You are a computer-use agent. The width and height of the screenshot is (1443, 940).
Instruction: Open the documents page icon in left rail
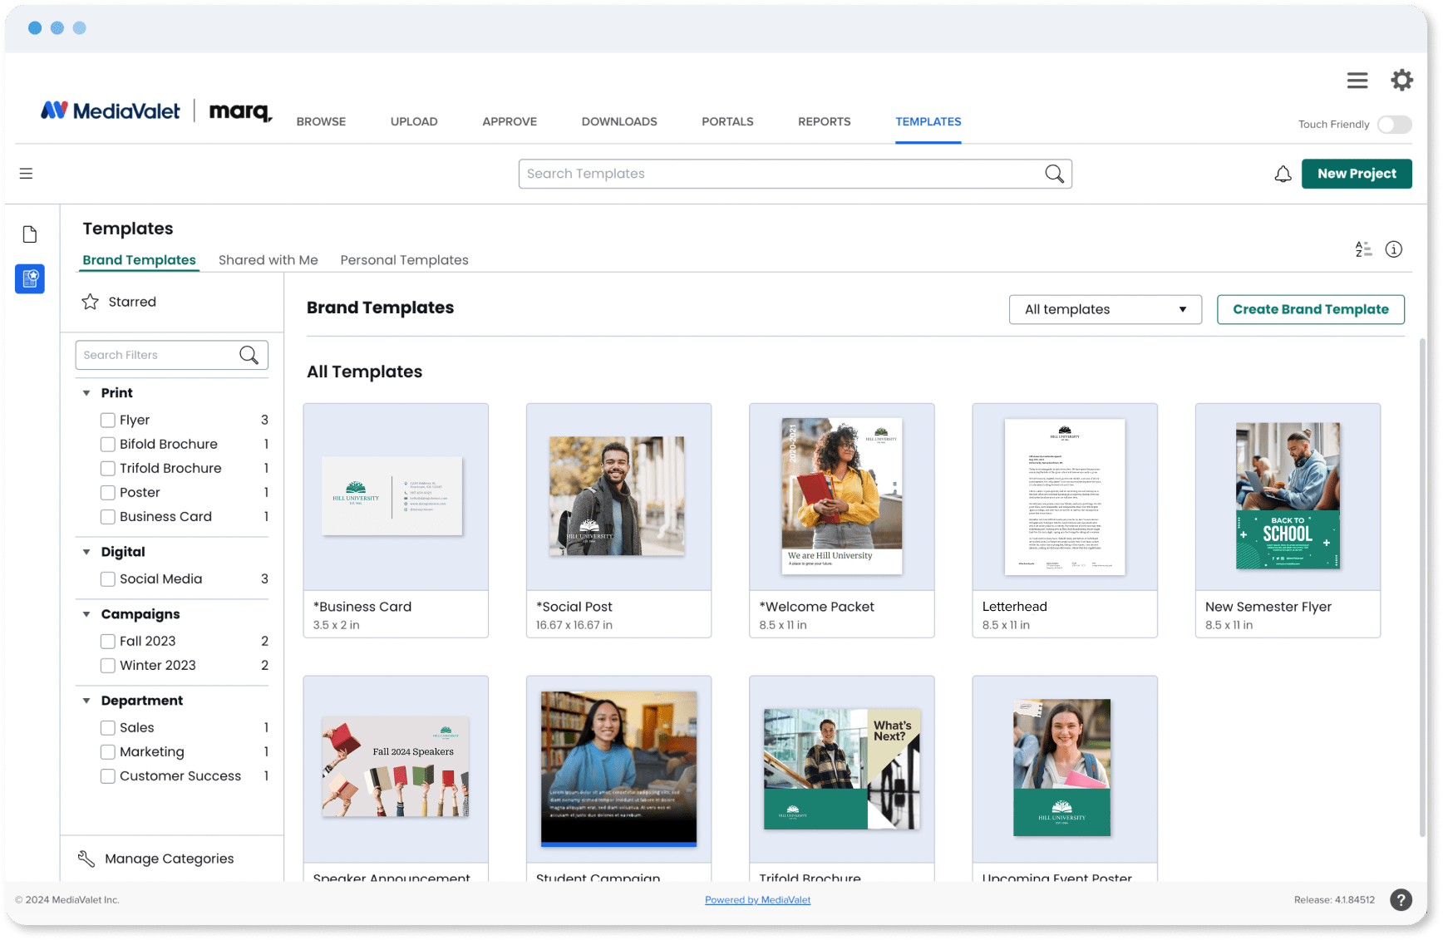click(30, 234)
